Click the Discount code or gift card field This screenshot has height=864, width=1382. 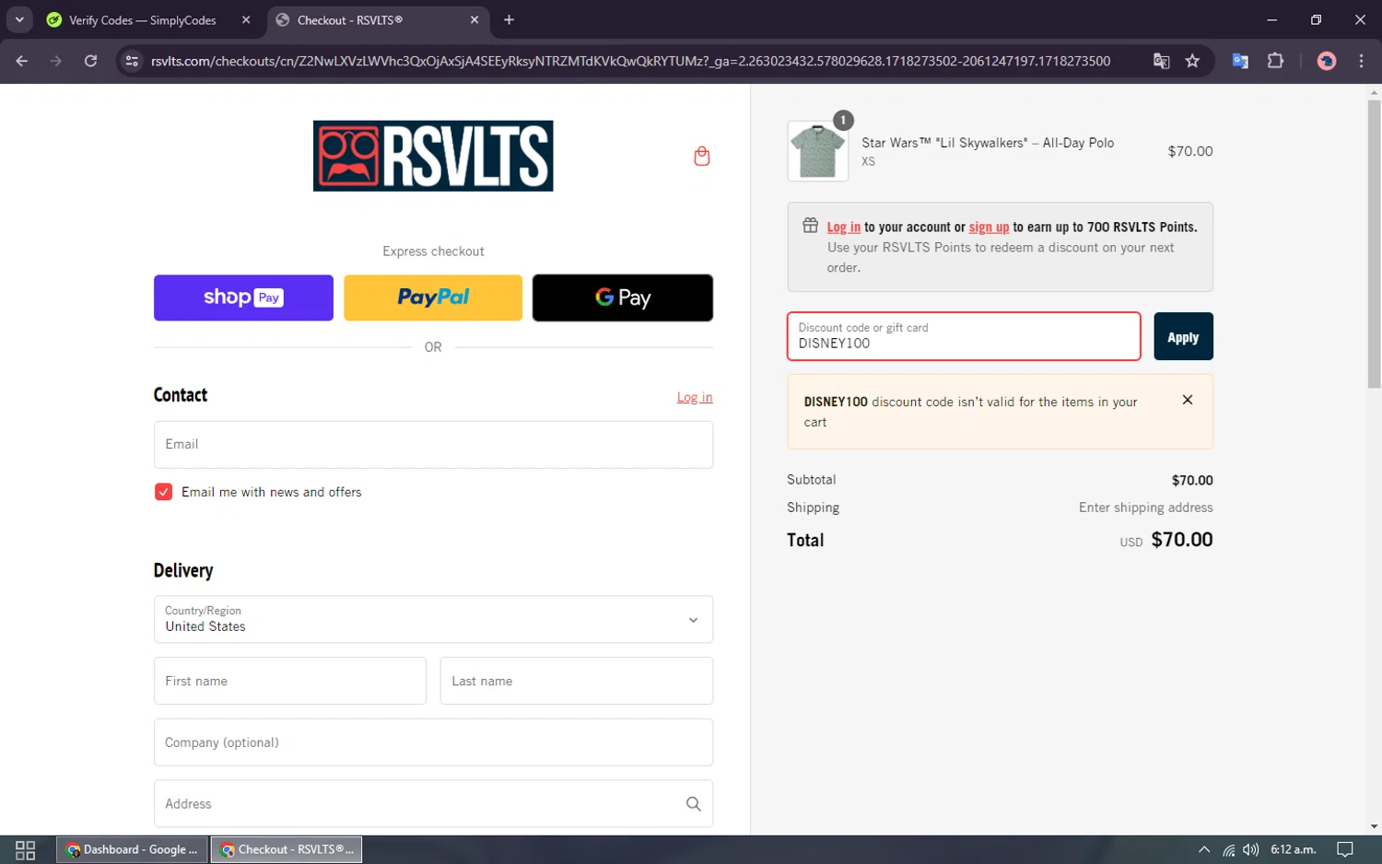(x=964, y=336)
